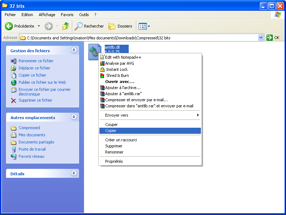Expand the Détails section
286x215 pixels.
pos(74,173)
